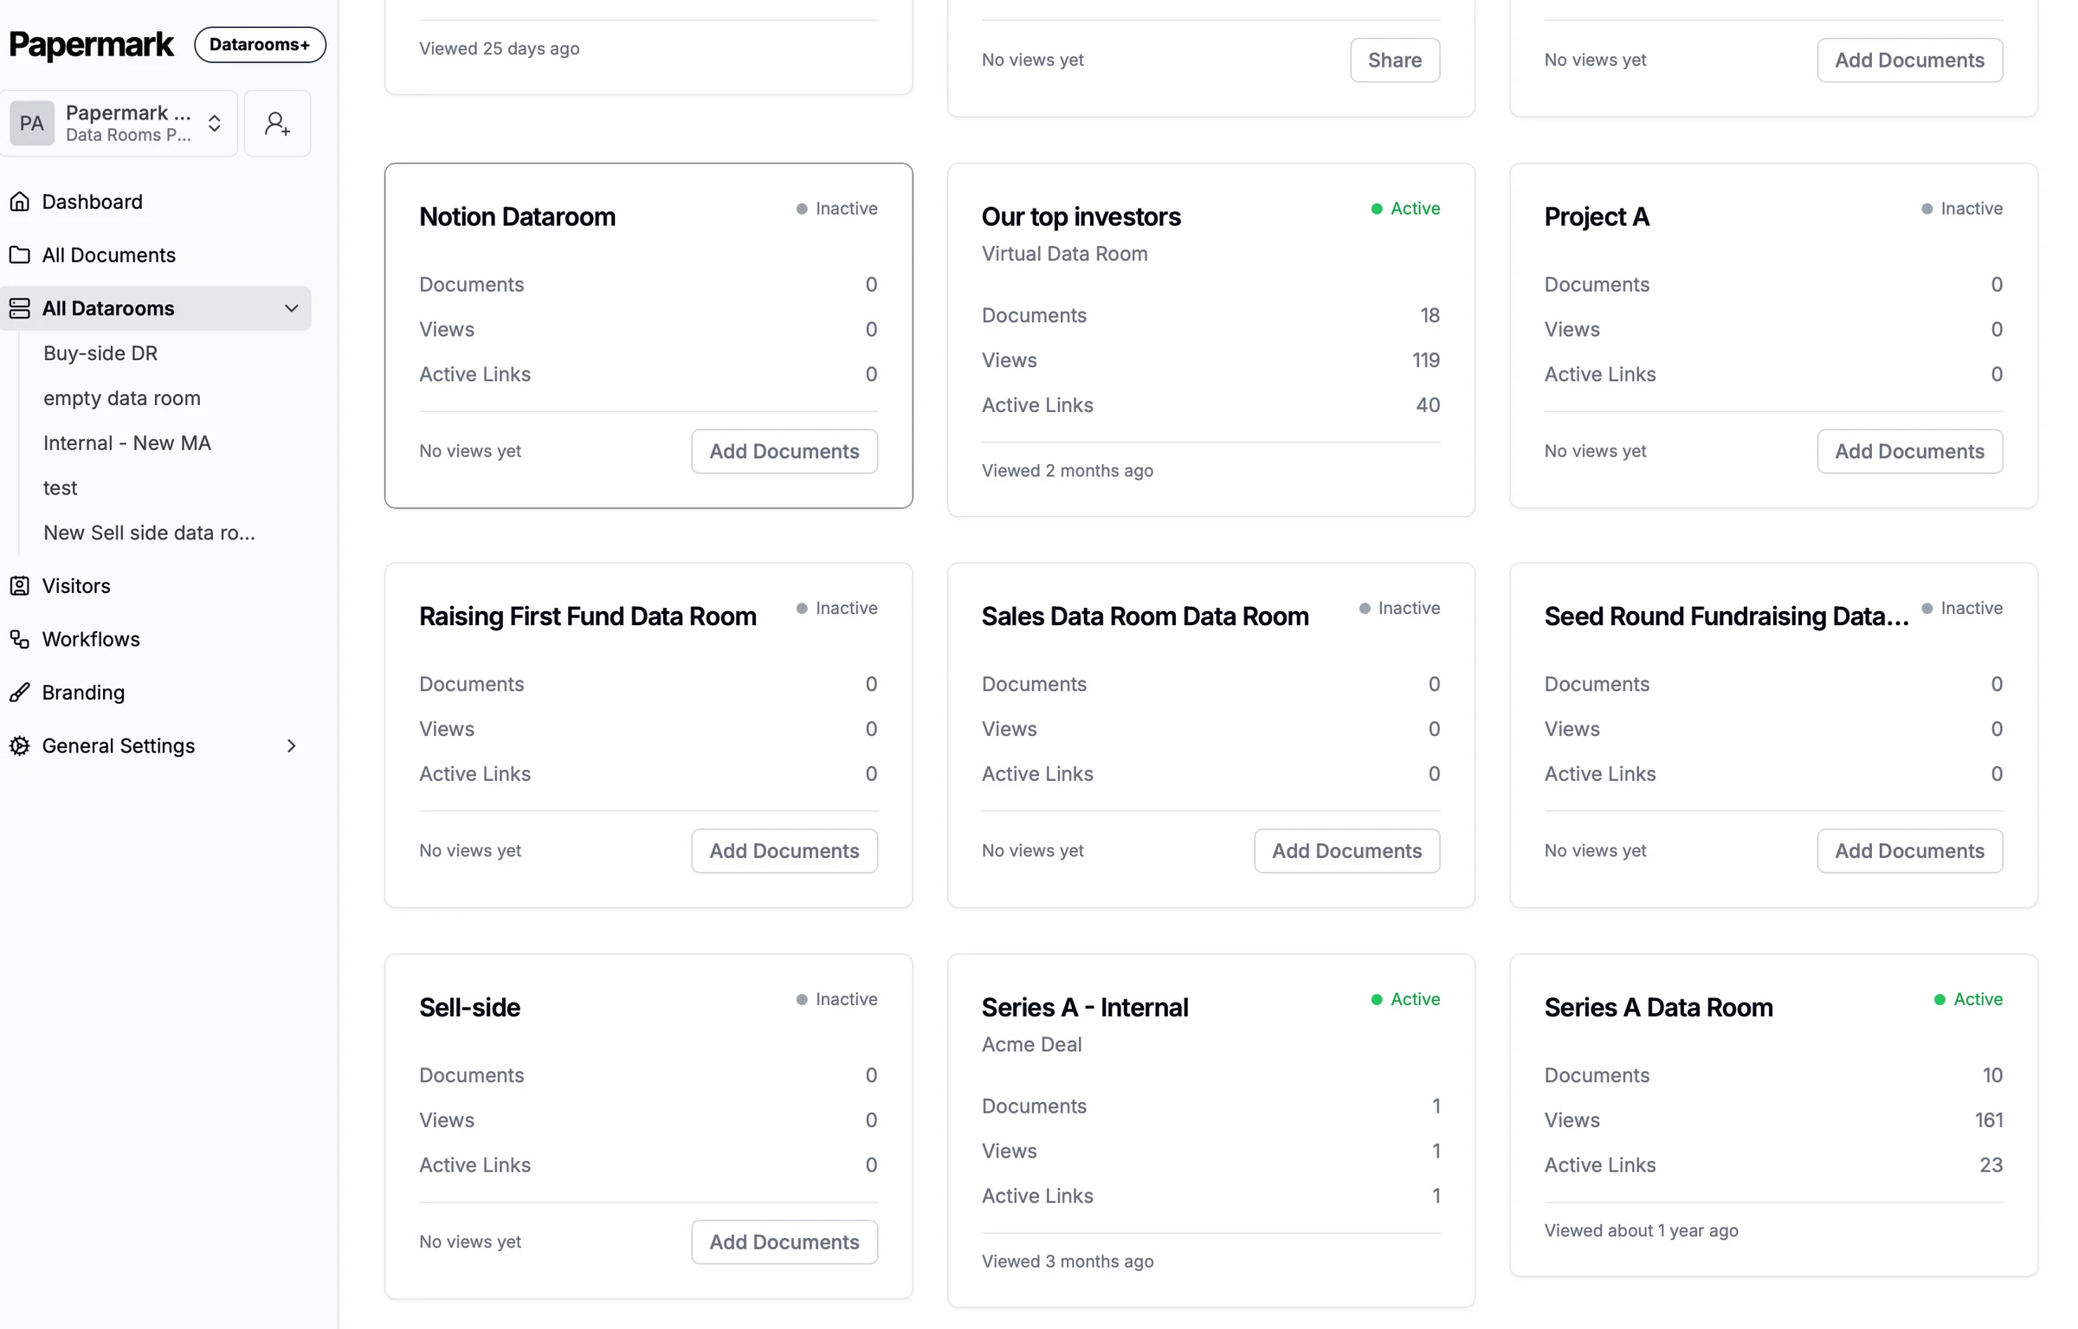
Task: Add Documents to Seed Round Fundraising dataroom
Action: pyautogui.click(x=1909, y=851)
